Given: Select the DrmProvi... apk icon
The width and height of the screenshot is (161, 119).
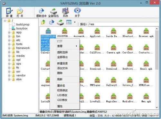Looking at the screenshot, I should (x=130, y=64).
